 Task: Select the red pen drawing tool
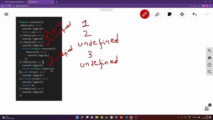[x=144, y=14]
